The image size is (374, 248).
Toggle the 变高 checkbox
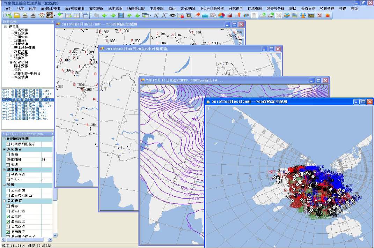8,155
